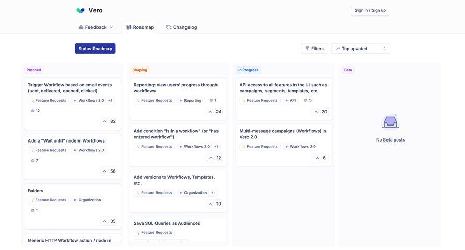Screen dimensions: 465x250
Task: Expand the Top upvoted sort dropdown
Action: click(x=360, y=49)
